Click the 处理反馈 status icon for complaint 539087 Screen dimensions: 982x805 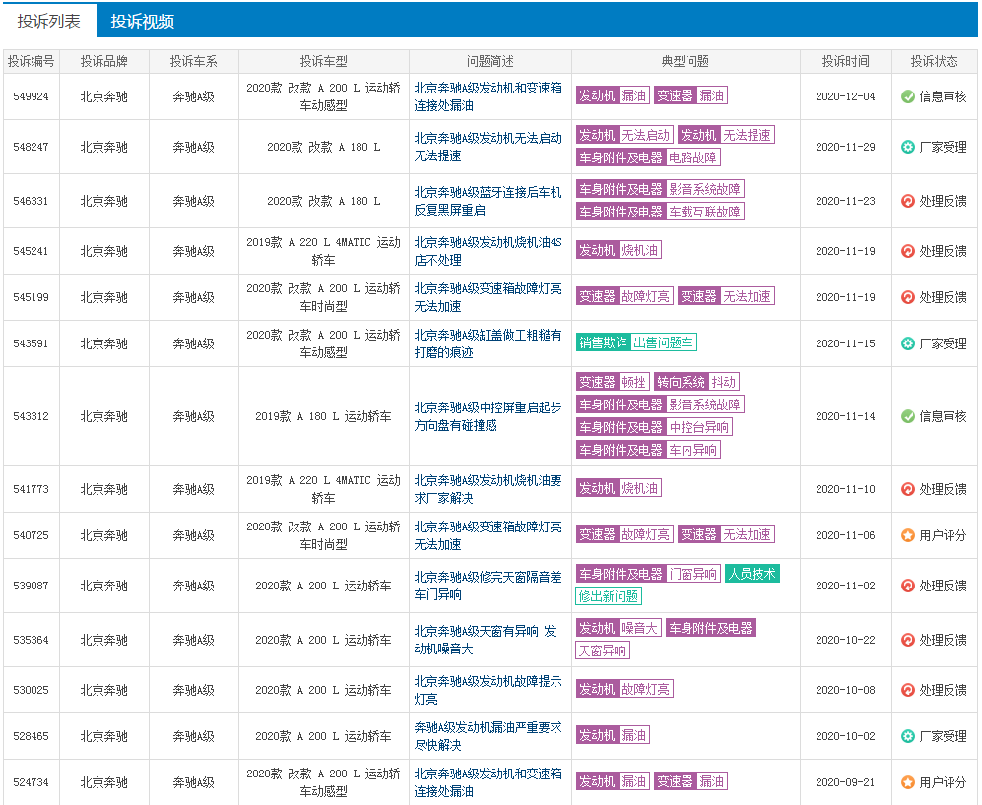907,586
